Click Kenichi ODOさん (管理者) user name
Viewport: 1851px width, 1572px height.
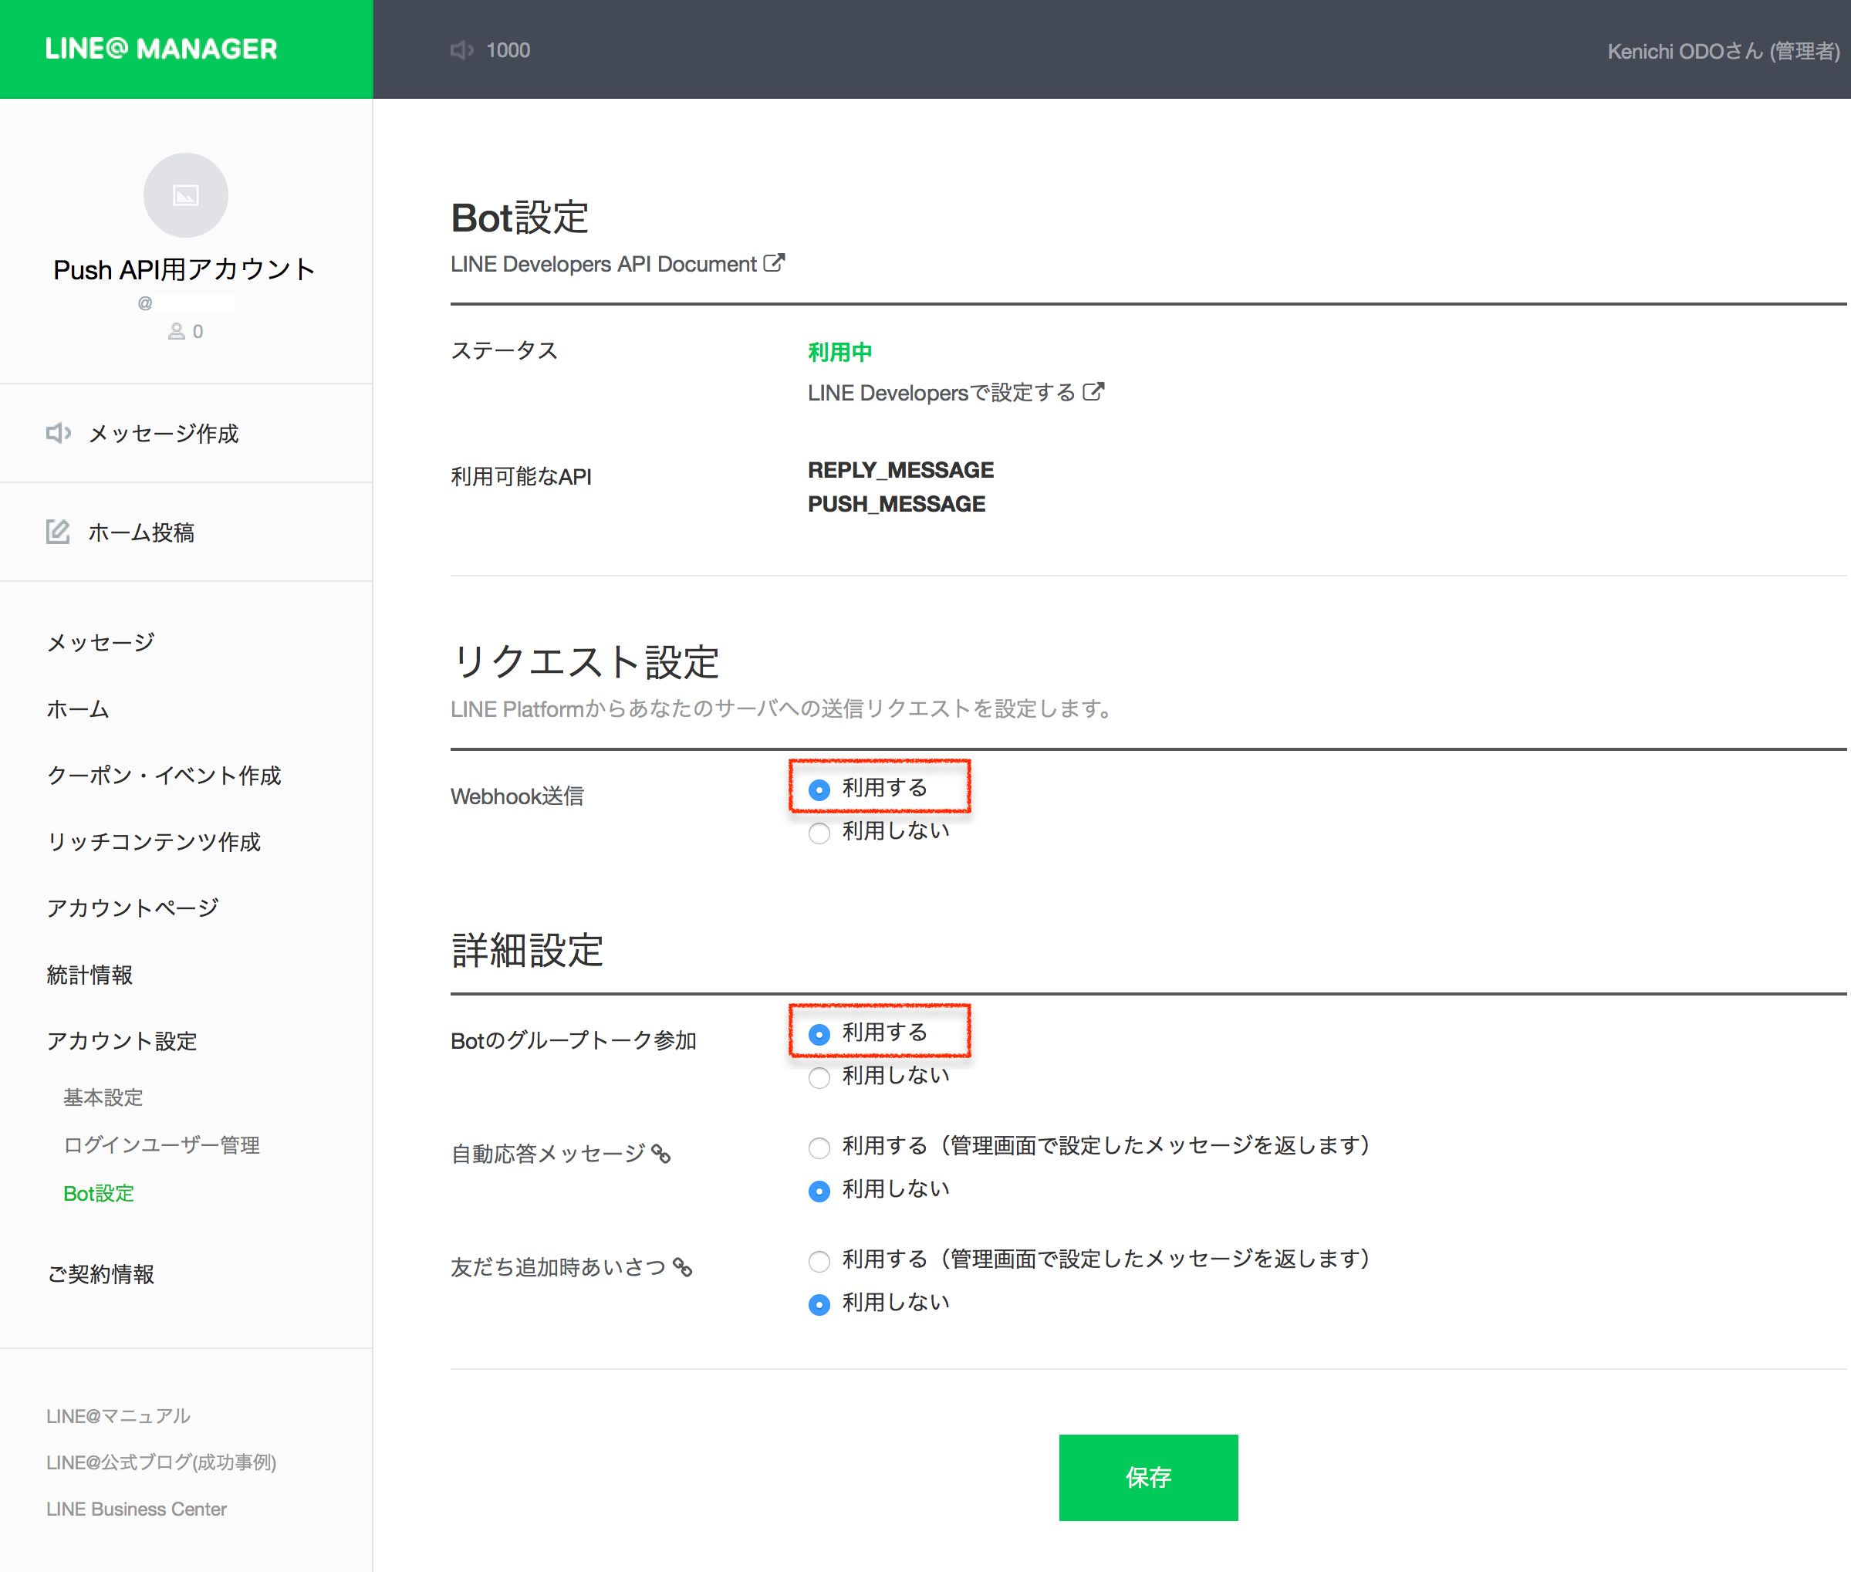(1724, 51)
